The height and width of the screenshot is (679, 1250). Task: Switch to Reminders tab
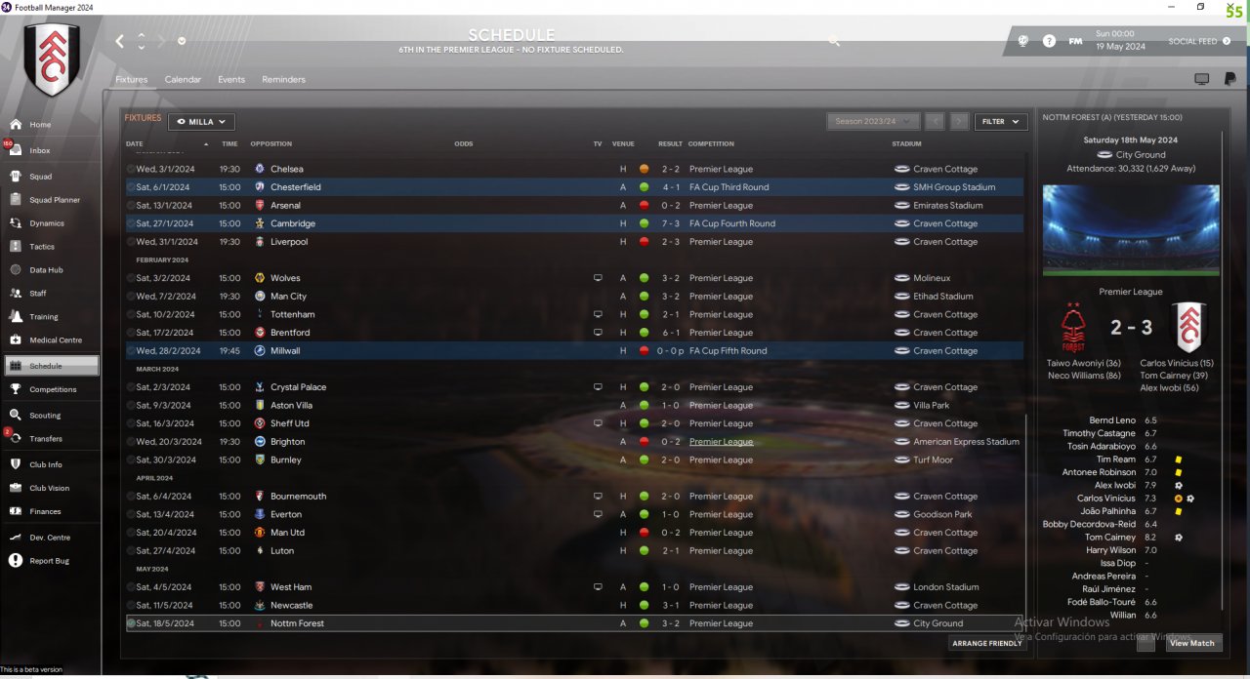pos(283,79)
